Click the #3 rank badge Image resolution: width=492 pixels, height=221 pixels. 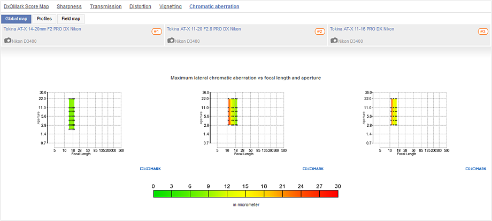(x=483, y=32)
